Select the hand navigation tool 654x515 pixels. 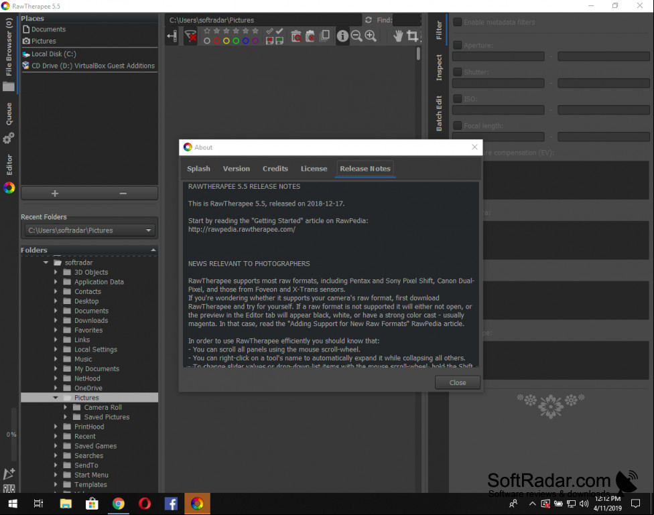398,36
